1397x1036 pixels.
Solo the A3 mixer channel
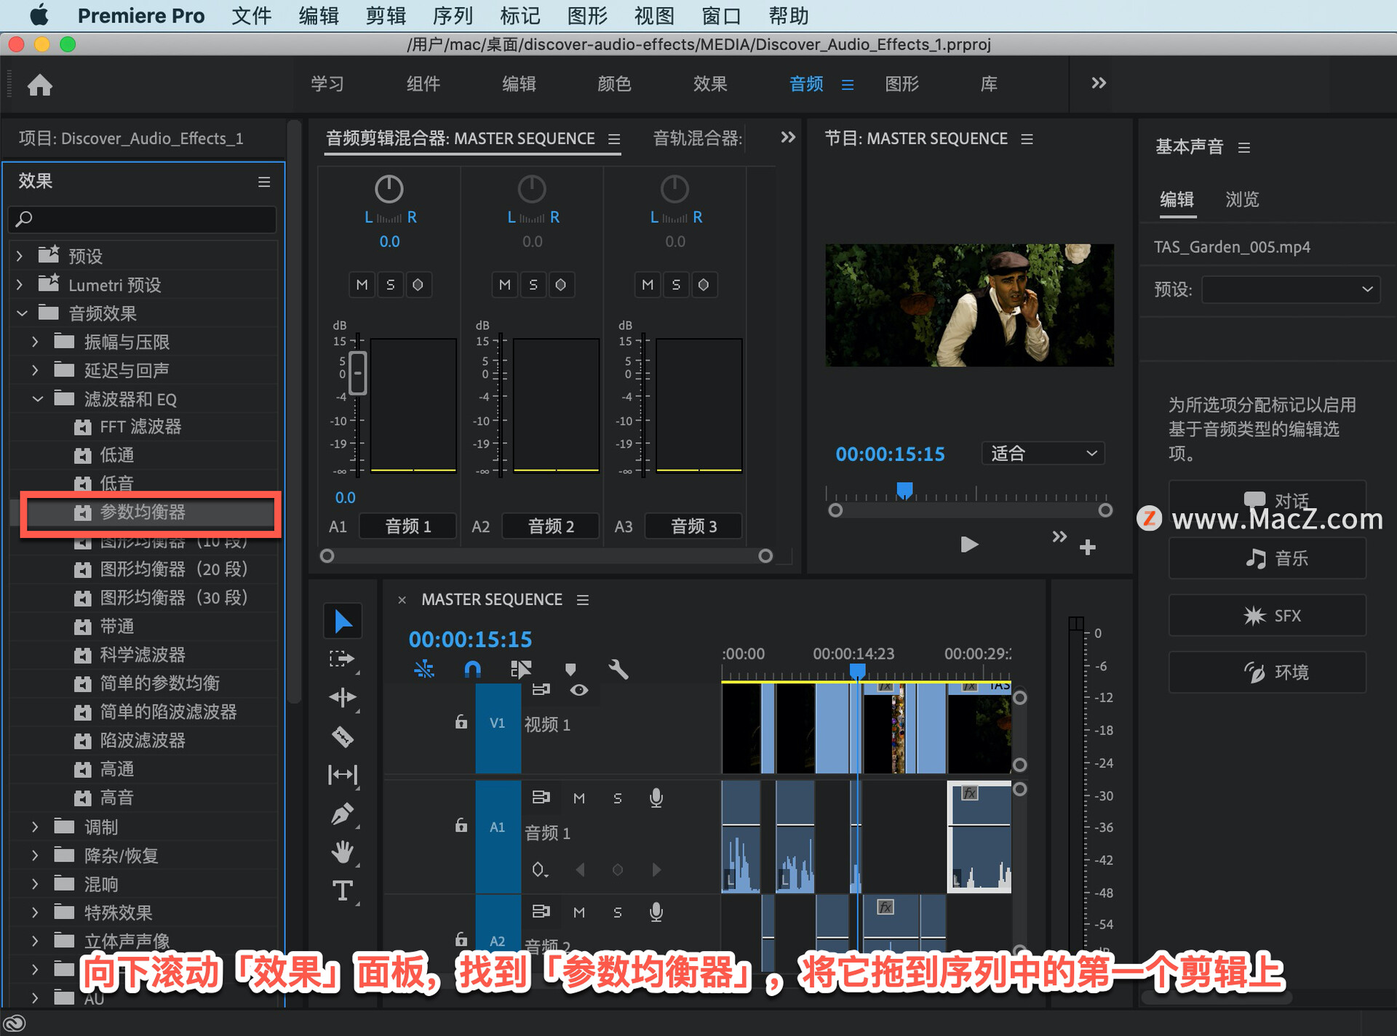click(676, 285)
